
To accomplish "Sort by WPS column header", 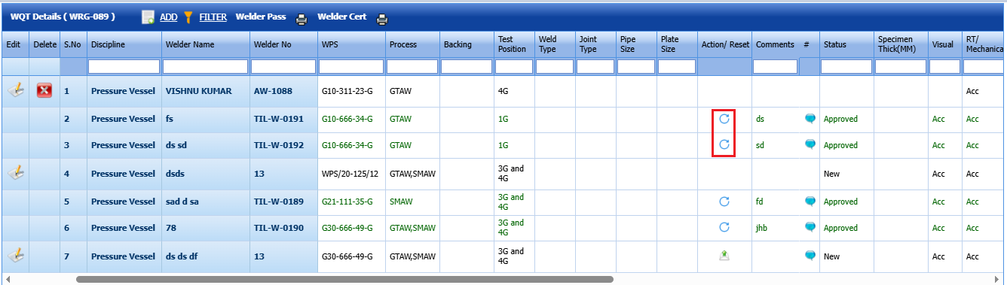I will [x=329, y=44].
